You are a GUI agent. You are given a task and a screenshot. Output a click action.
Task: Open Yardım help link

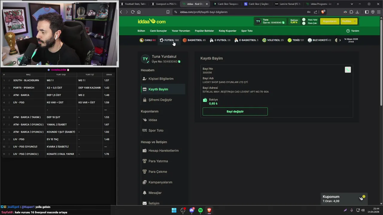point(352,31)
